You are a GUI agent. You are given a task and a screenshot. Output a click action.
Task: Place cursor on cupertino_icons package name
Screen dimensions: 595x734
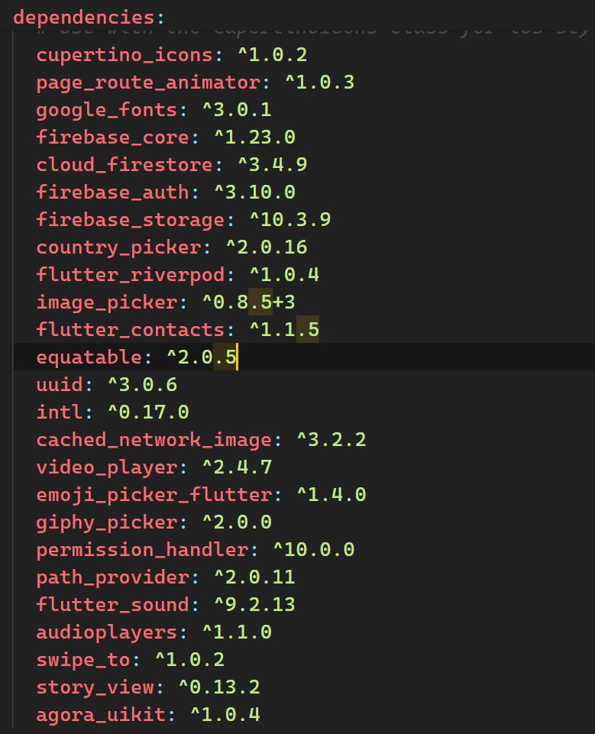click(x=124, y=55)
